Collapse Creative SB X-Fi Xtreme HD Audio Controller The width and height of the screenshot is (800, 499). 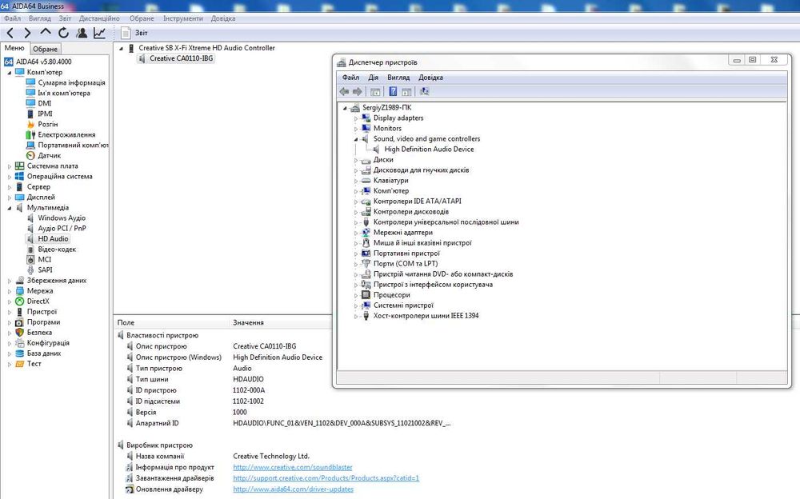(122, 49)
